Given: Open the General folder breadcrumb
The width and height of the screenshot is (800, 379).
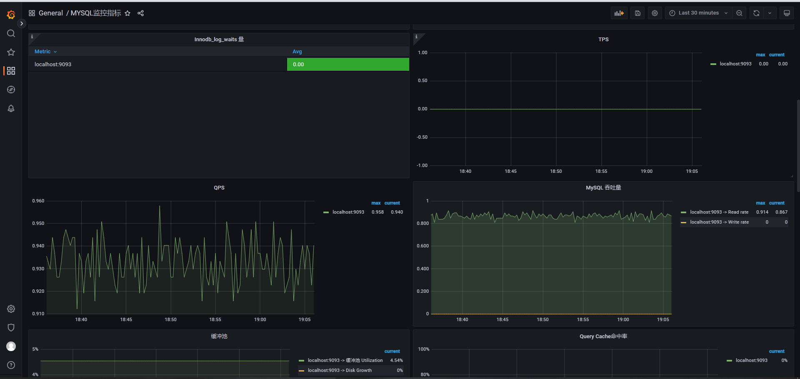Looking at the screenshot, I should [51, 13].
